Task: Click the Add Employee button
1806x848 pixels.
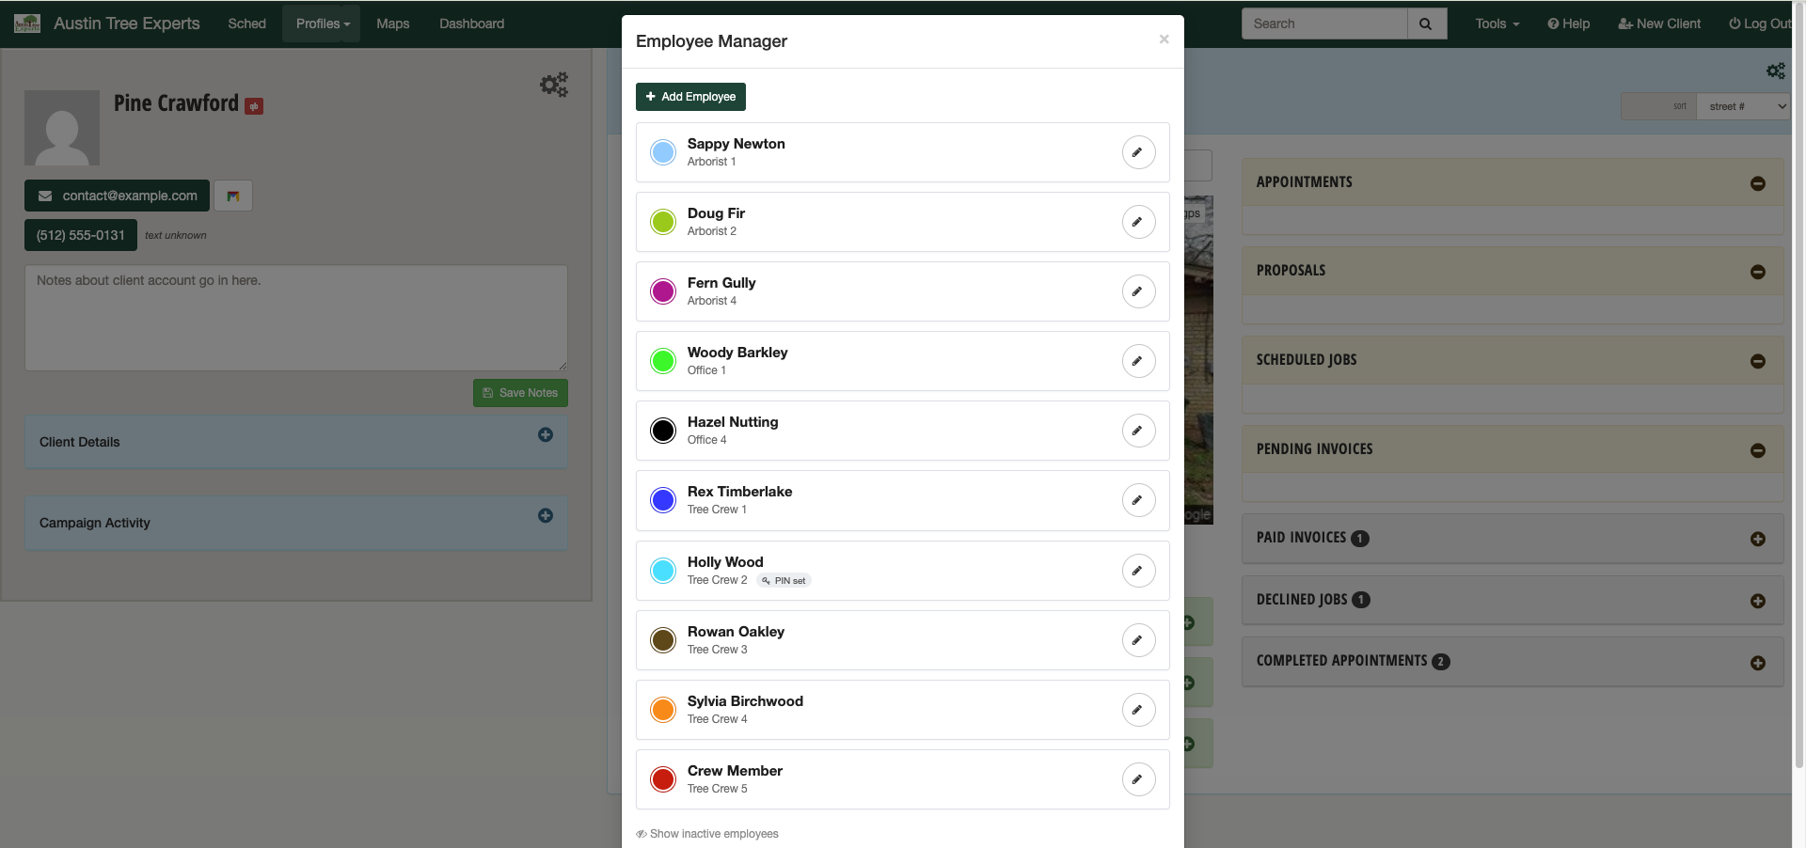Action: pos(690,97)
